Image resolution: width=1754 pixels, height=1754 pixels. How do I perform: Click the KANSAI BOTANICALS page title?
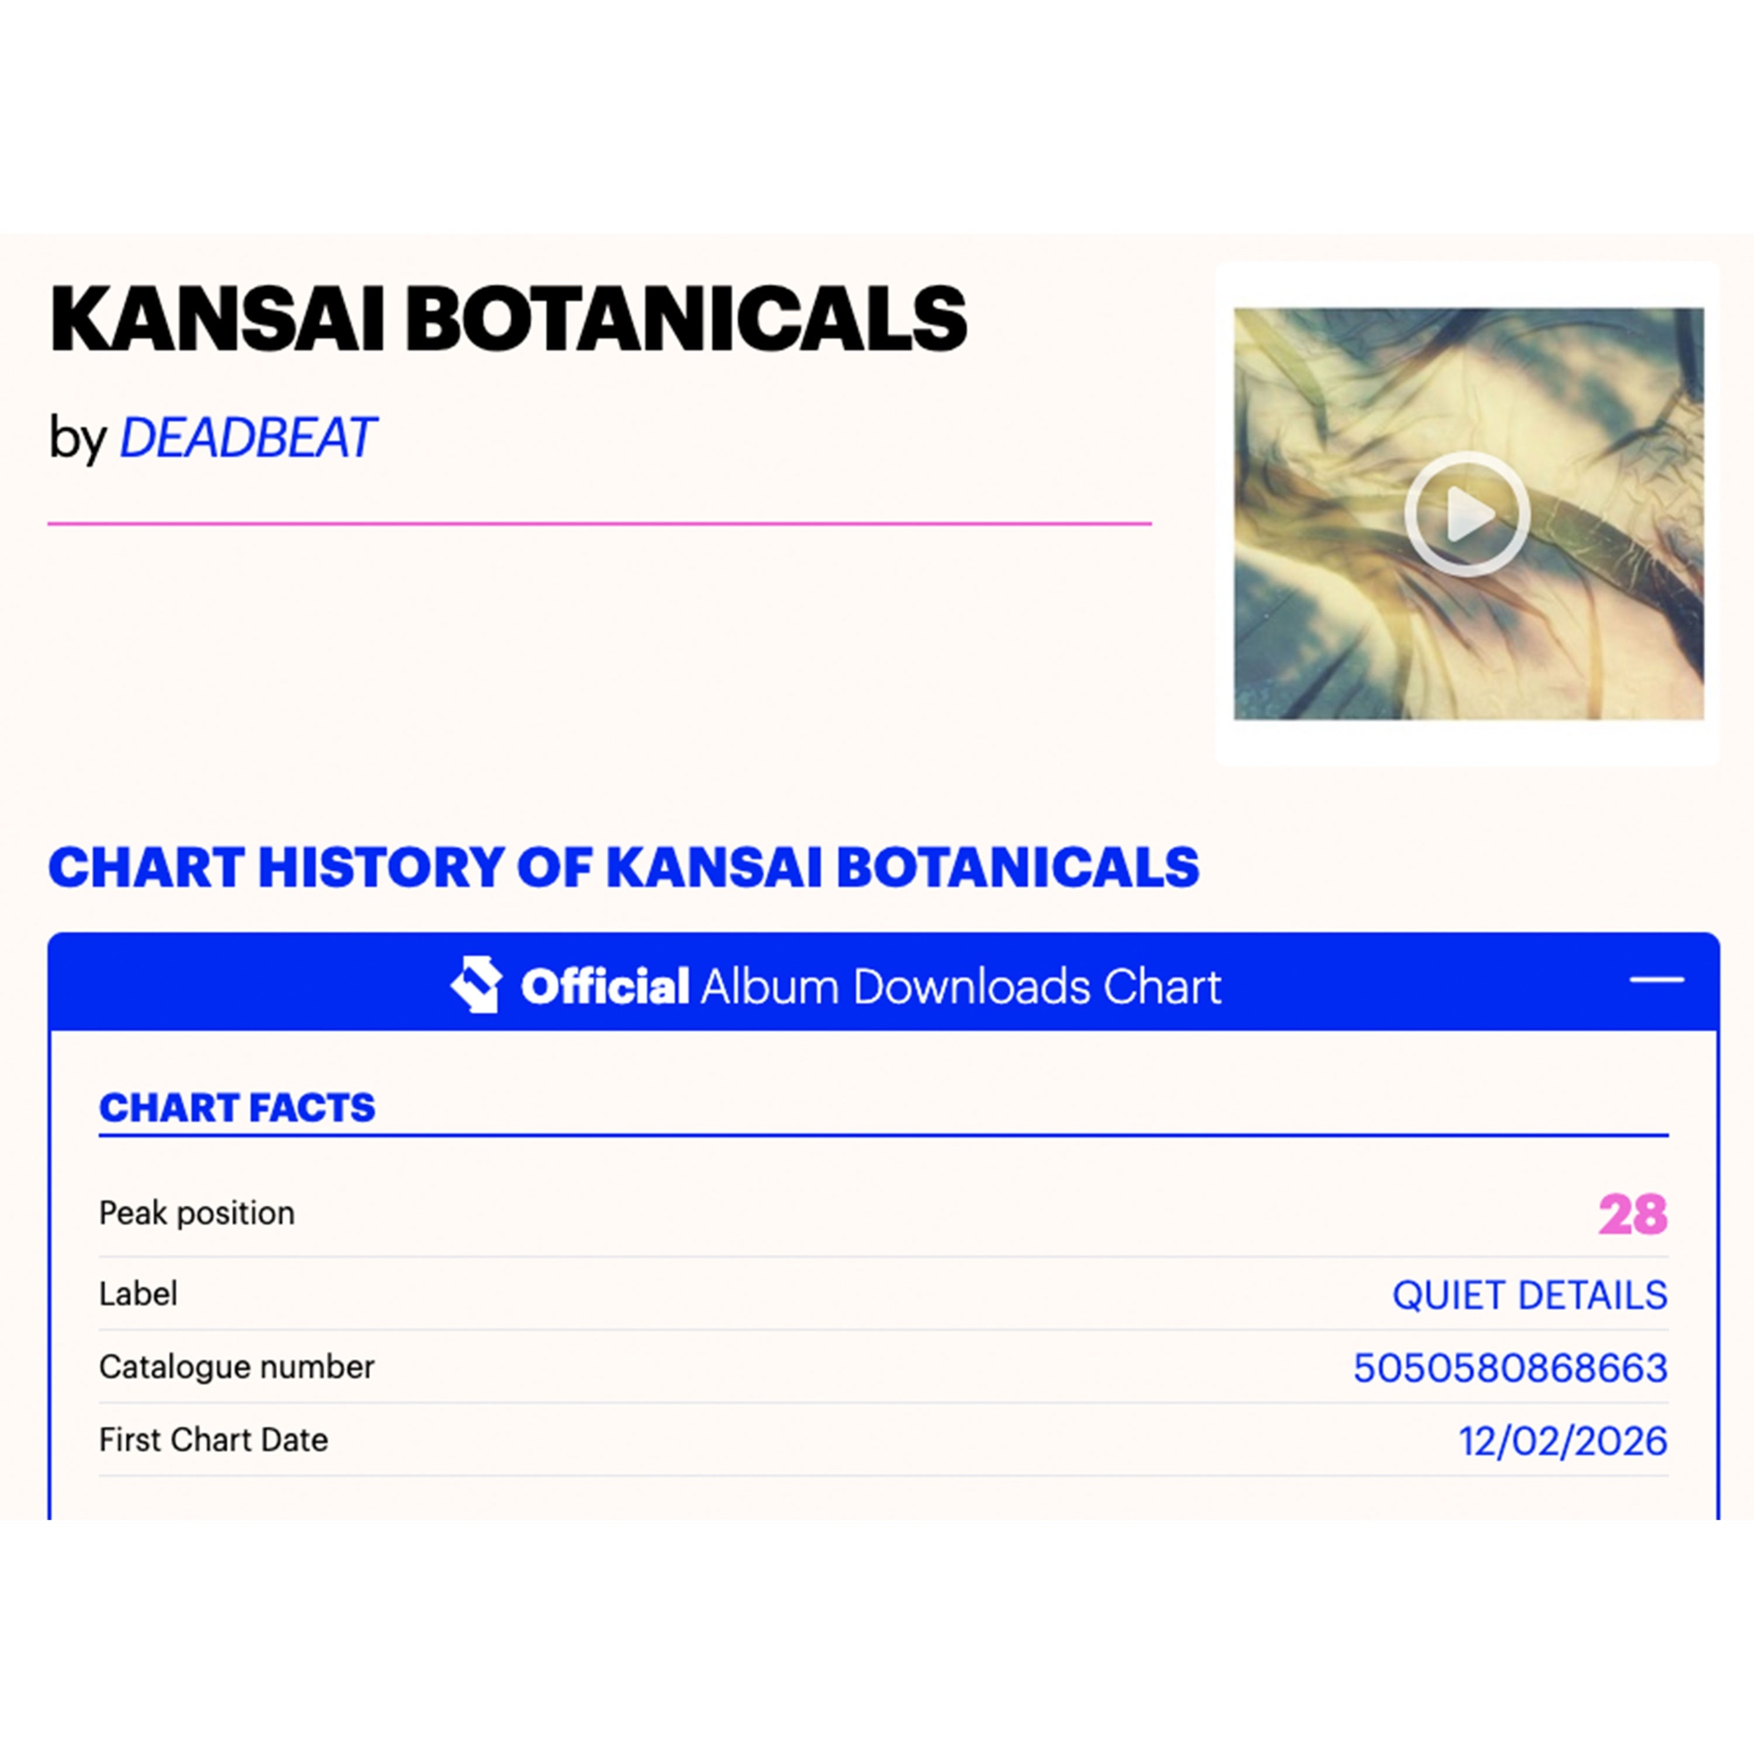click(509, 318)
